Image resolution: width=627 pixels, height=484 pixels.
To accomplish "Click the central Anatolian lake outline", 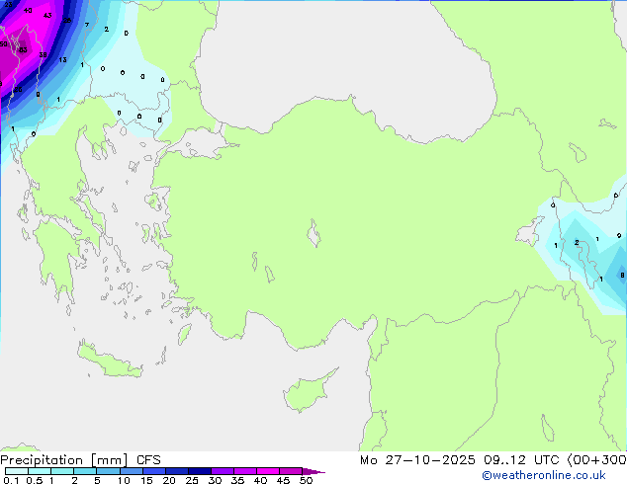I will tap(313, 233).
